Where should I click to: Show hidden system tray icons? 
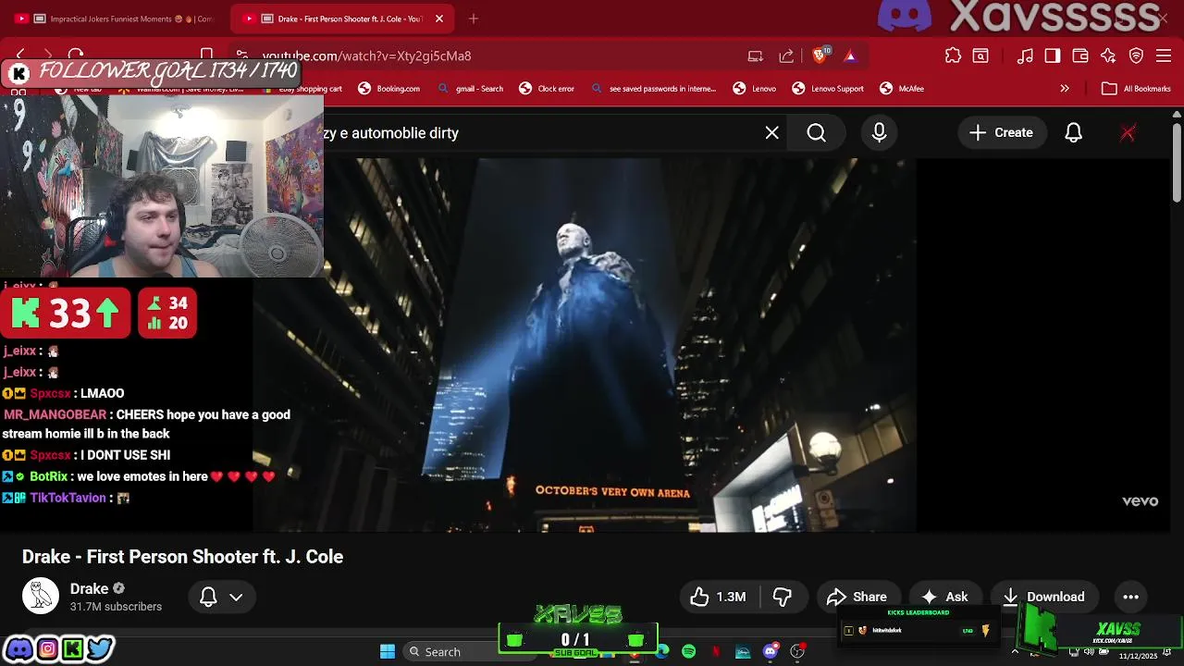point(1015,652)
